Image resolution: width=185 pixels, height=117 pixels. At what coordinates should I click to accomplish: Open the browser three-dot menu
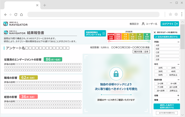coord(182,14)
